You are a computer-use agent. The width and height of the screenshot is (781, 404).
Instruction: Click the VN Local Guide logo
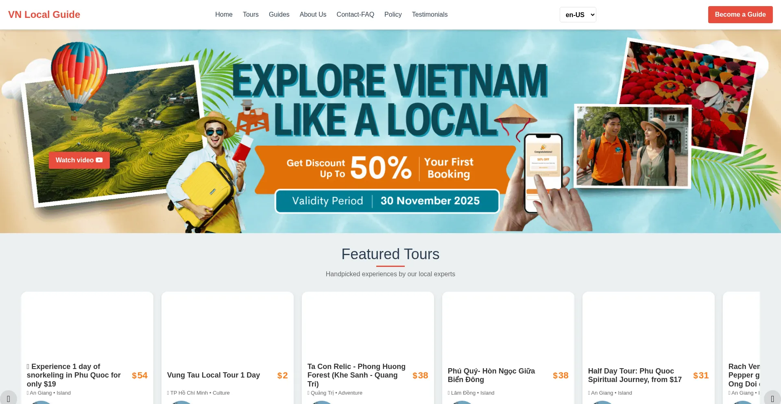click(44, 15)
